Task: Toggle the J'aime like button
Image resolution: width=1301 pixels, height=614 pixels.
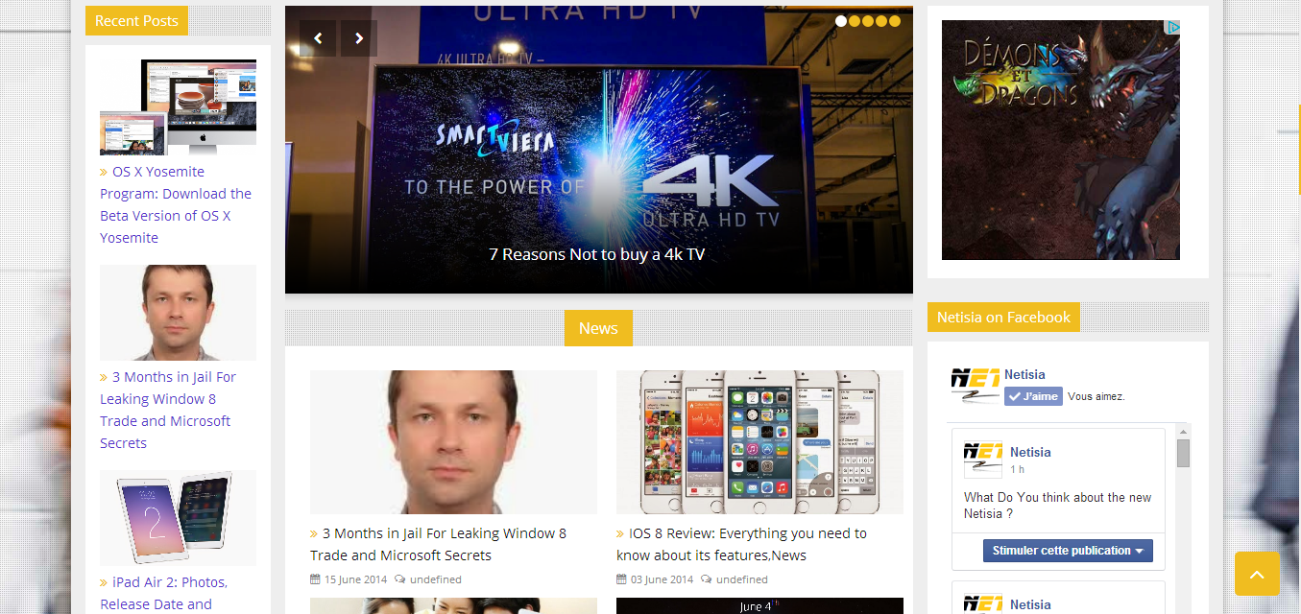Action: click(x=1033, y=396)
